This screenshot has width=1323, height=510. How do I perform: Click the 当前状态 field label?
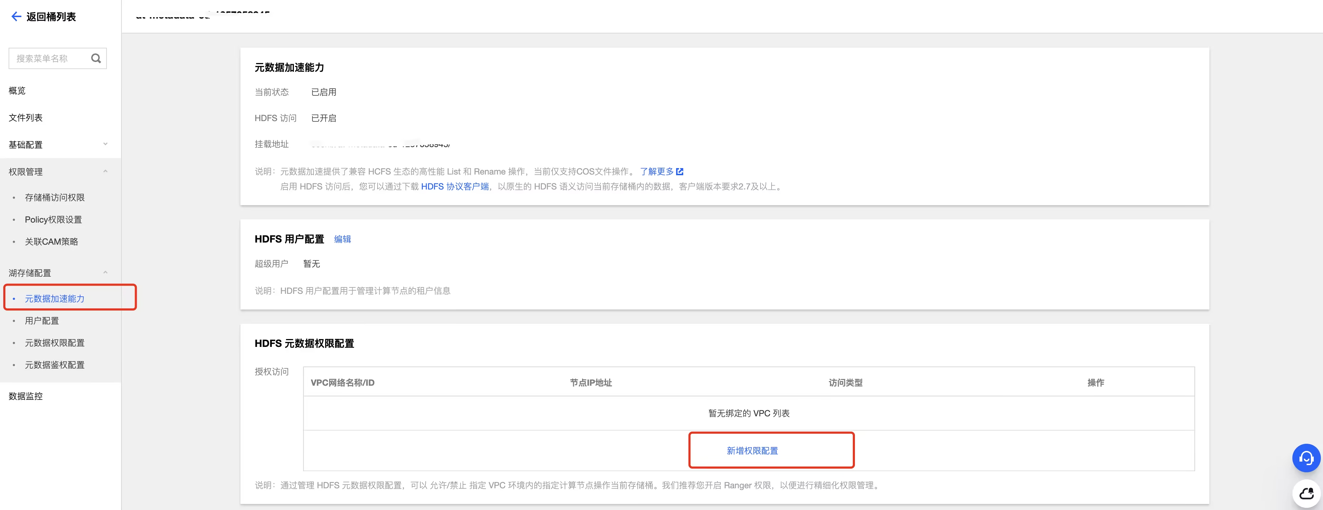point(272,92)
